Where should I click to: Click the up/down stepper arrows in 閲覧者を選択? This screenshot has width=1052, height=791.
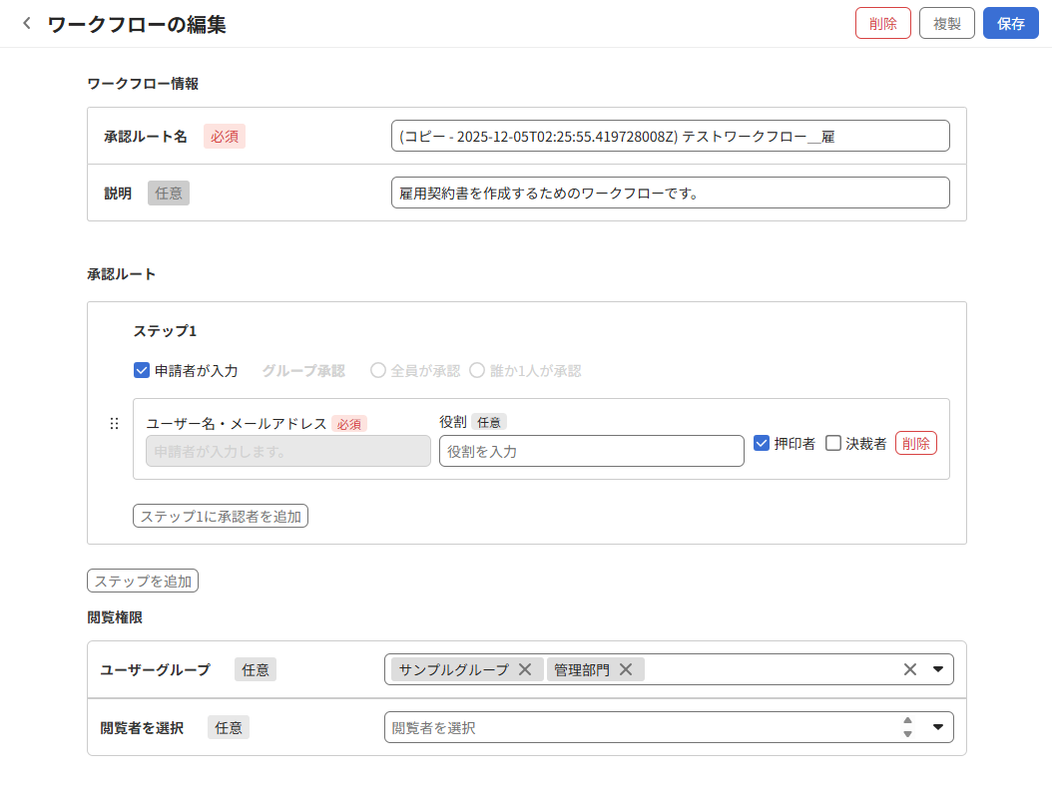pos(907,727)
